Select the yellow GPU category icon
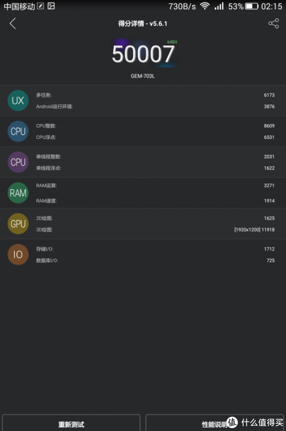The image size is (286, 431). coord(18,224)
